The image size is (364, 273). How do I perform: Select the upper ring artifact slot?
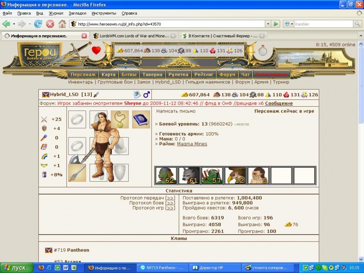point(77,119)
